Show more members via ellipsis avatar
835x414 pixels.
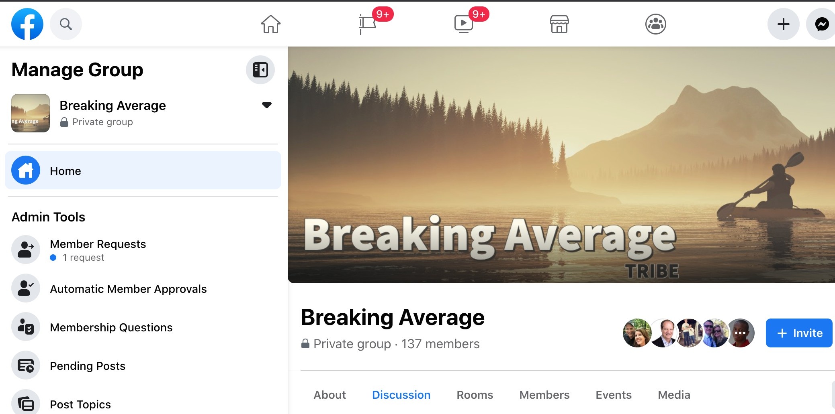tap(740, 333)
